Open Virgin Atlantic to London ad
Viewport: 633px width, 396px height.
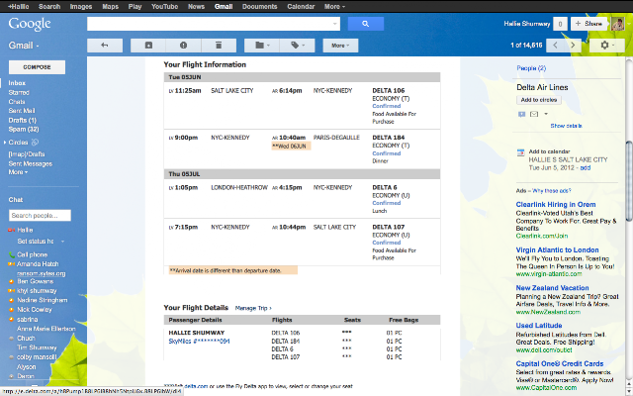click(557, 250)
